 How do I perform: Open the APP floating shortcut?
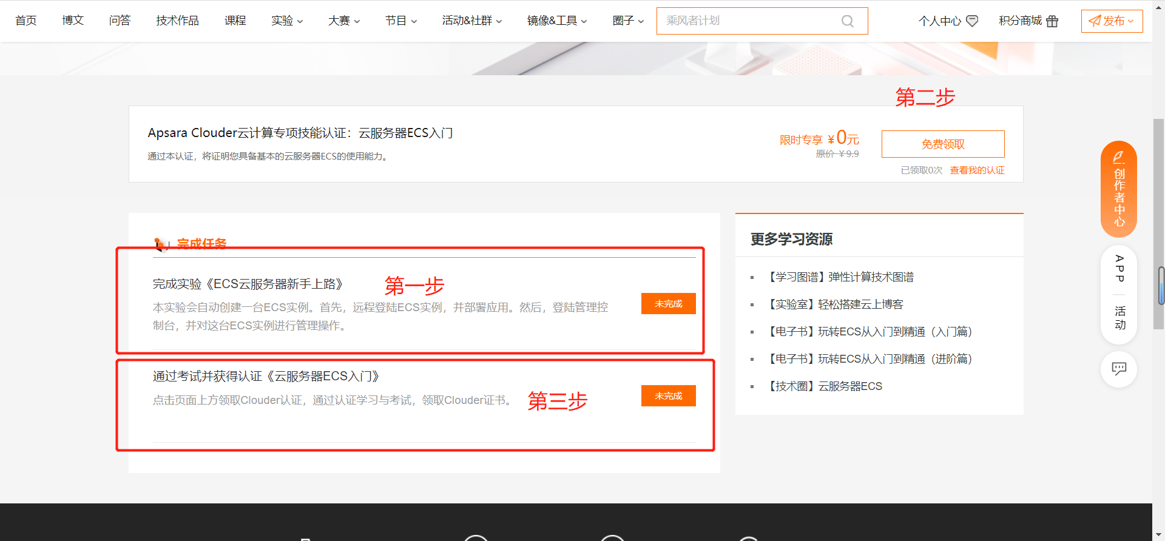(1119, 269)
